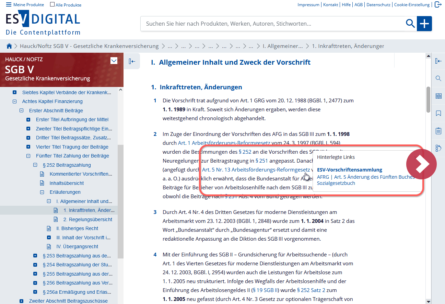445x304 pixels.
Task: Open the AGB link
Action: click(x=359, y=5)
